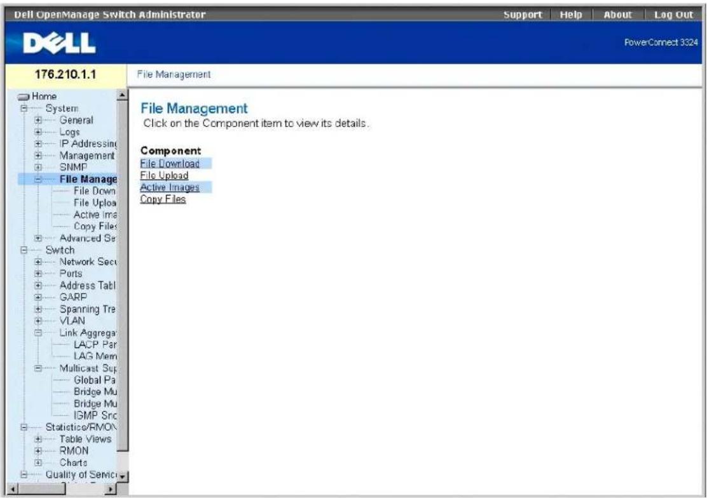Select Active Images in the tree
Viewport: 707px width, 498px height.
click(x=95, y=215)
